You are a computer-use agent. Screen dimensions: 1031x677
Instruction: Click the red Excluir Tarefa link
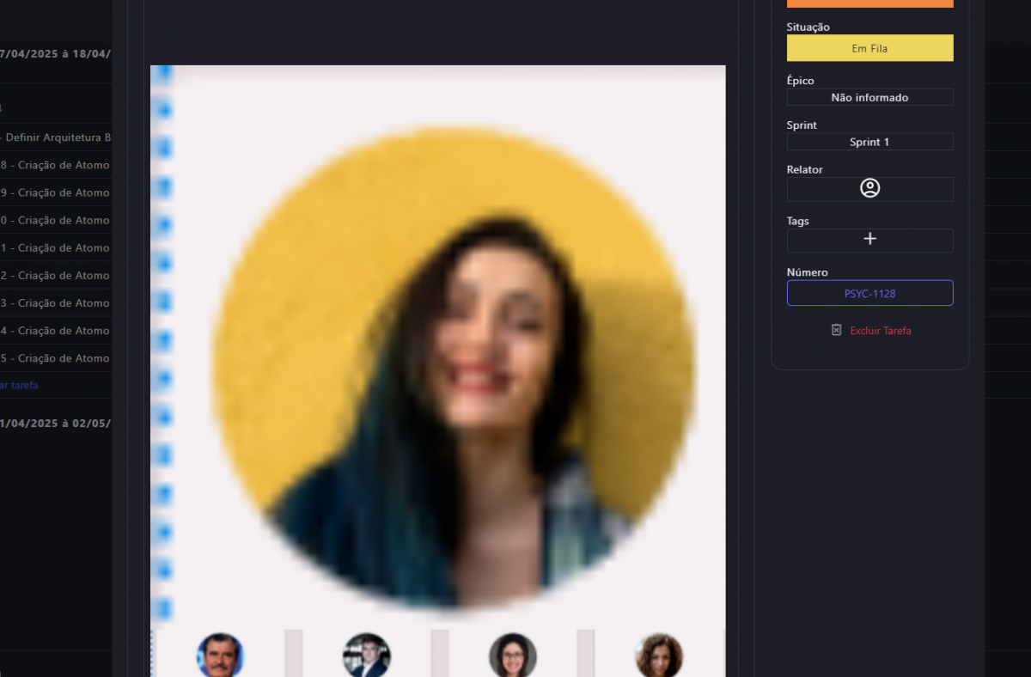click(x=881, y=331)
